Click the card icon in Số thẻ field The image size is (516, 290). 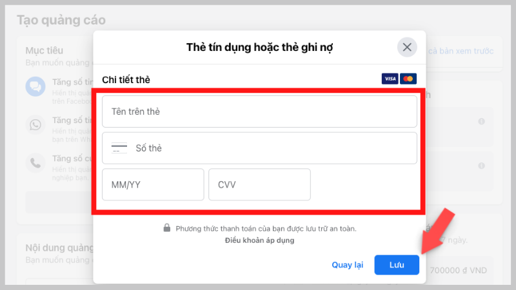tap(119, 148)
